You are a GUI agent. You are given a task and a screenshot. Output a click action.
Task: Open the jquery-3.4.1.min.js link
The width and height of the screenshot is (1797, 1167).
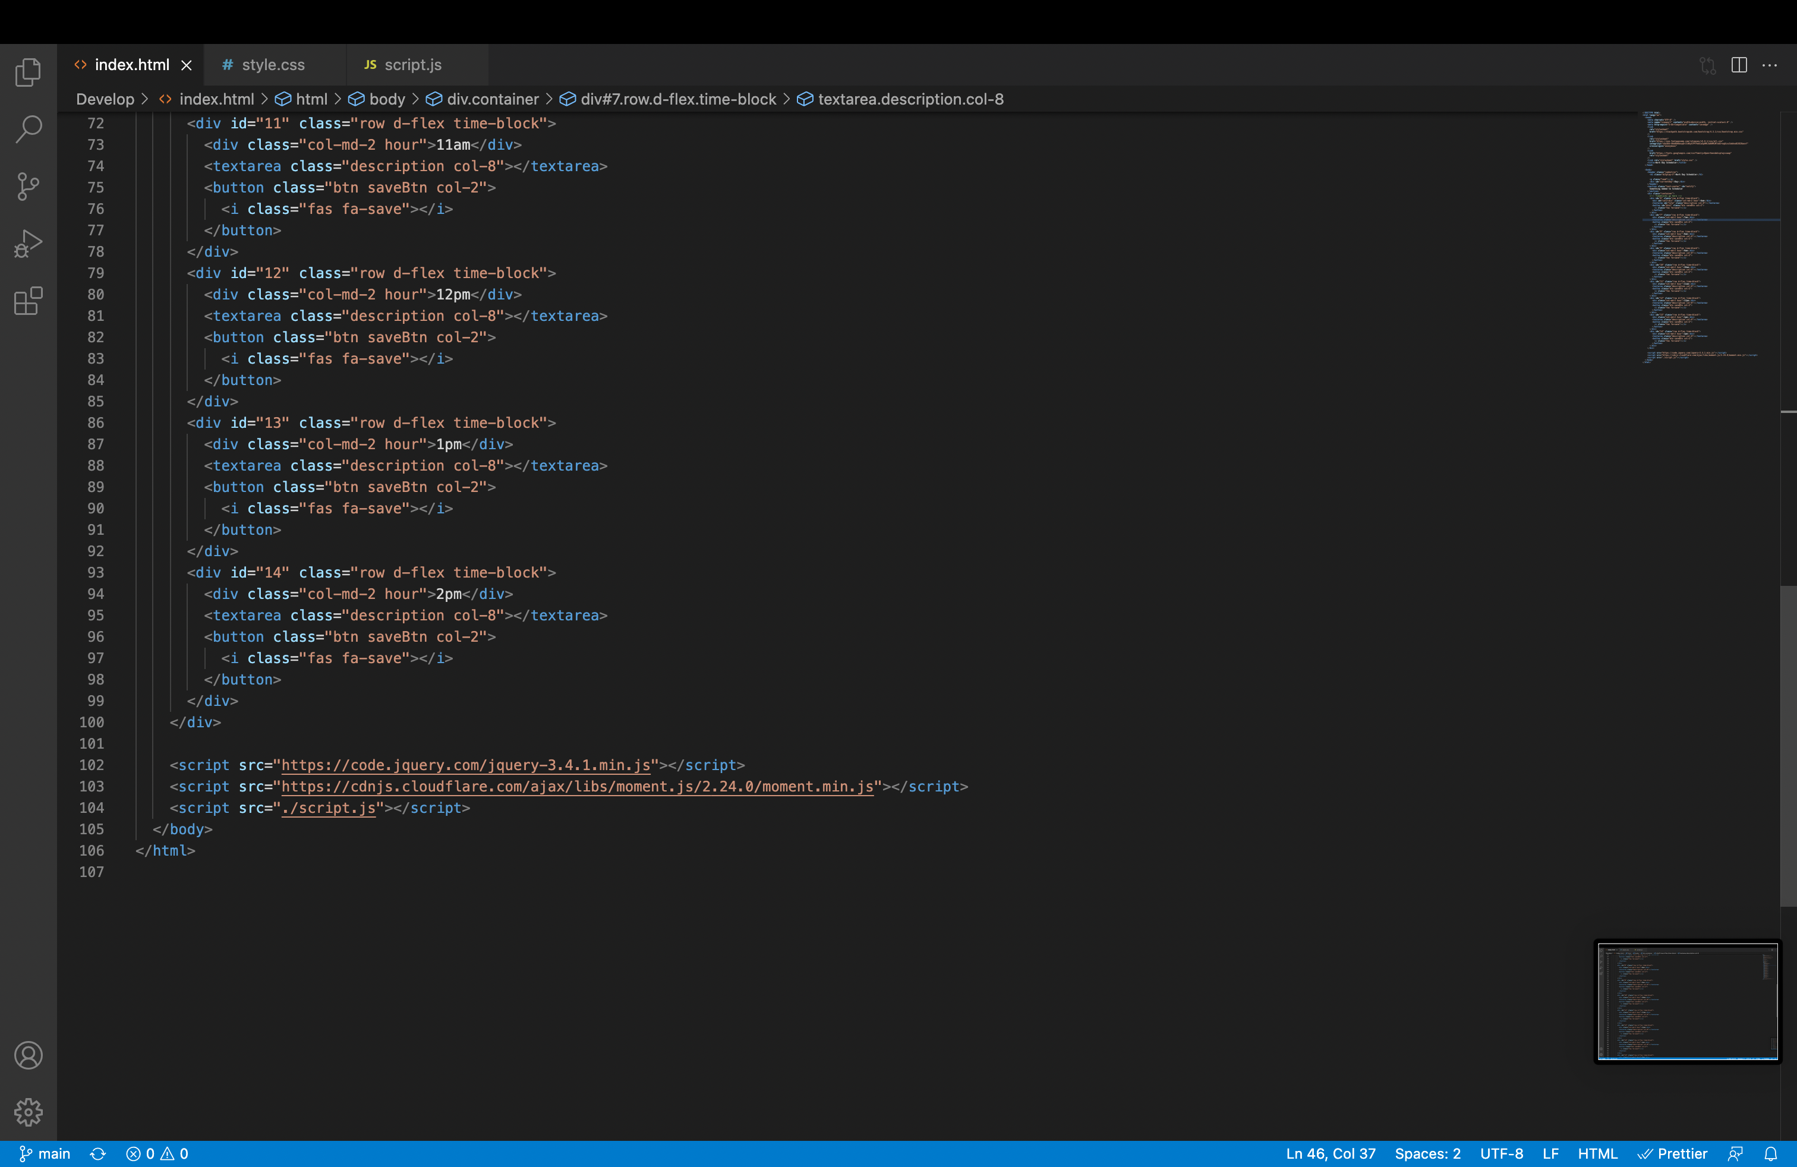coord(466,765)
